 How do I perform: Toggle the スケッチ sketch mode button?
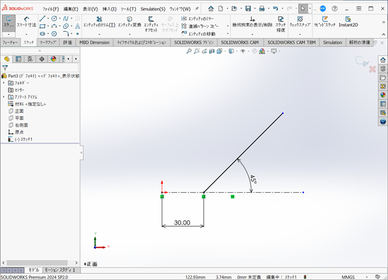click(x=9, y=23)
